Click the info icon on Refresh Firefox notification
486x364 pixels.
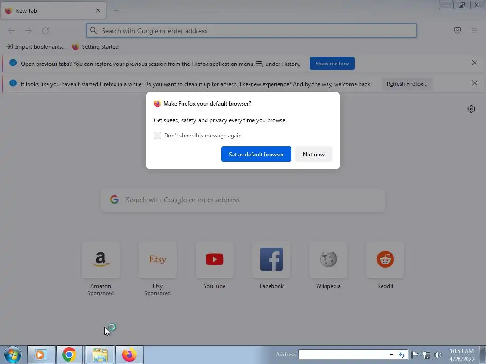[x=13, y=83]
